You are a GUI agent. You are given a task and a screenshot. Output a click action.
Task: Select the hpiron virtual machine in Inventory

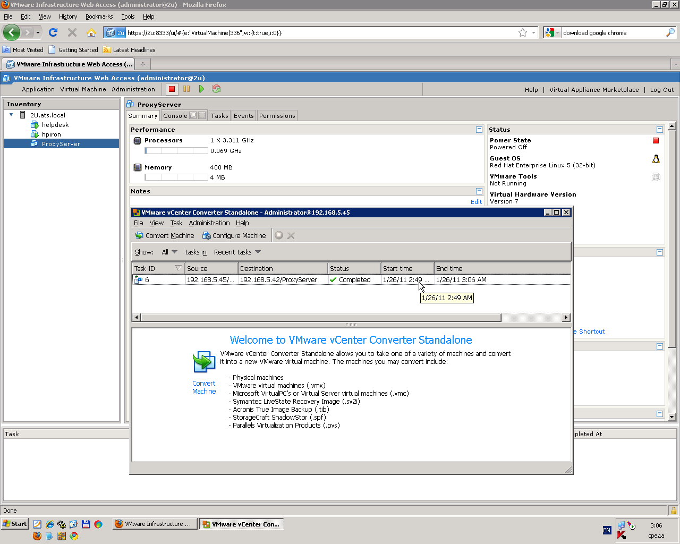pos(52,134)
